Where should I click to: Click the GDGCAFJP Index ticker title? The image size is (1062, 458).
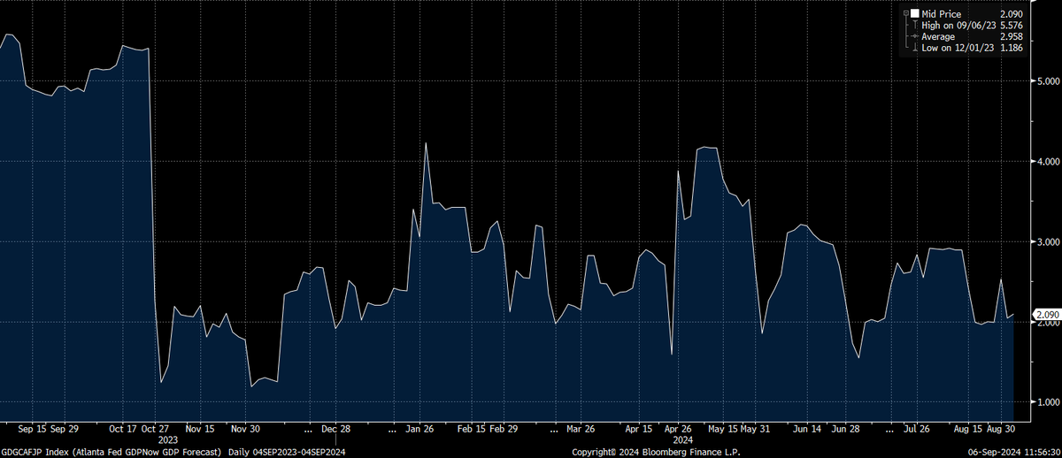(35, 451)
